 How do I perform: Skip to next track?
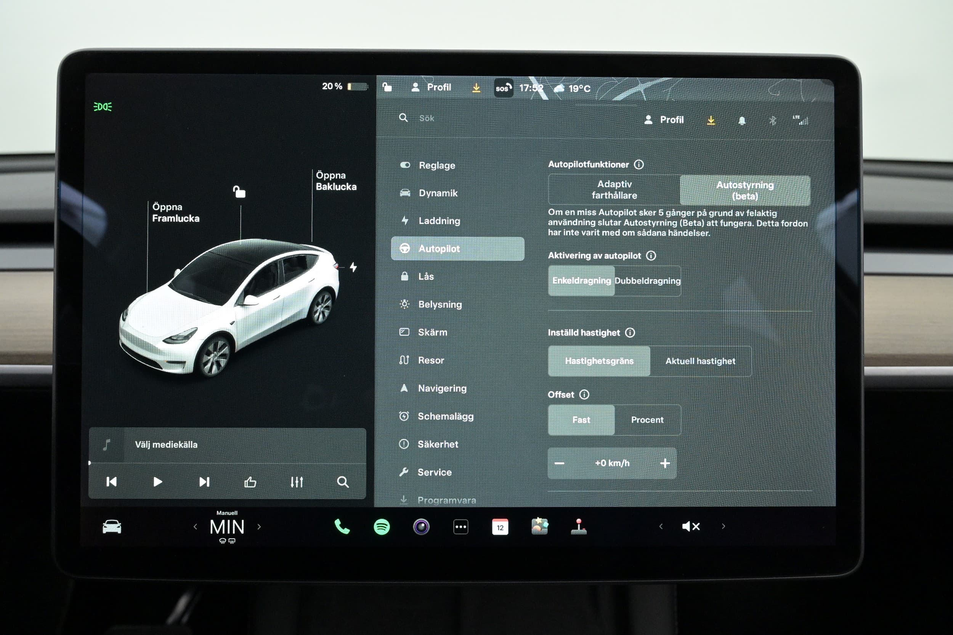click(x=204, y=482)
